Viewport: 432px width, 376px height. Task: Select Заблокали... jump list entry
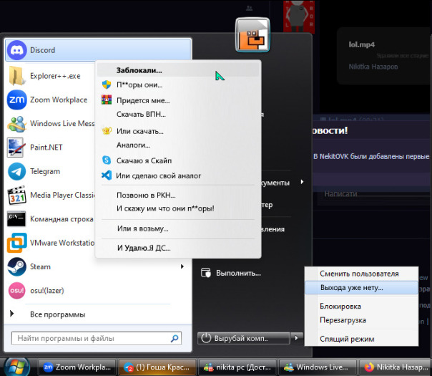(178, 70)
